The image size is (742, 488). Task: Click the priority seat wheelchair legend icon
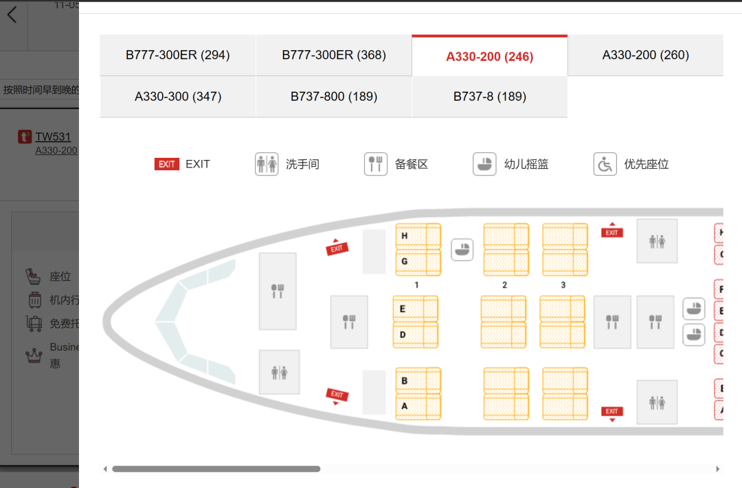605,164
